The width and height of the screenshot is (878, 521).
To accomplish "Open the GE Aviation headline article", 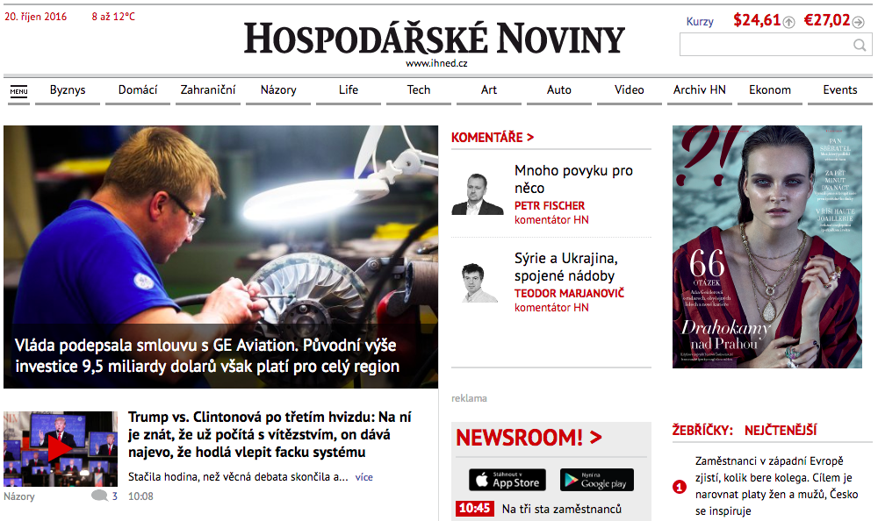I will [206, 355].
